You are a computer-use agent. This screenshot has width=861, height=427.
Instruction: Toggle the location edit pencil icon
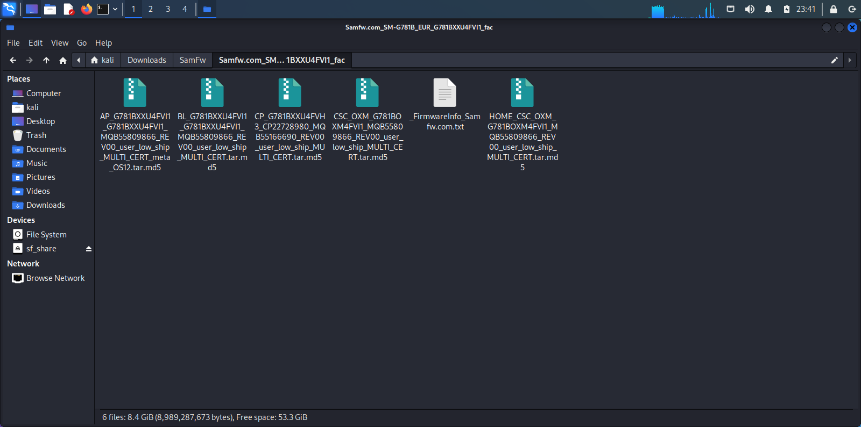(x=835, y=60)
